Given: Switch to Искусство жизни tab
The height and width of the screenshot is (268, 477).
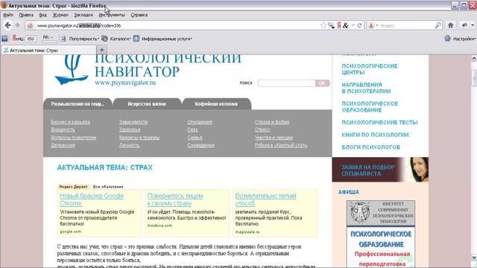Looking at the screenshot, I should click(147, 104).
